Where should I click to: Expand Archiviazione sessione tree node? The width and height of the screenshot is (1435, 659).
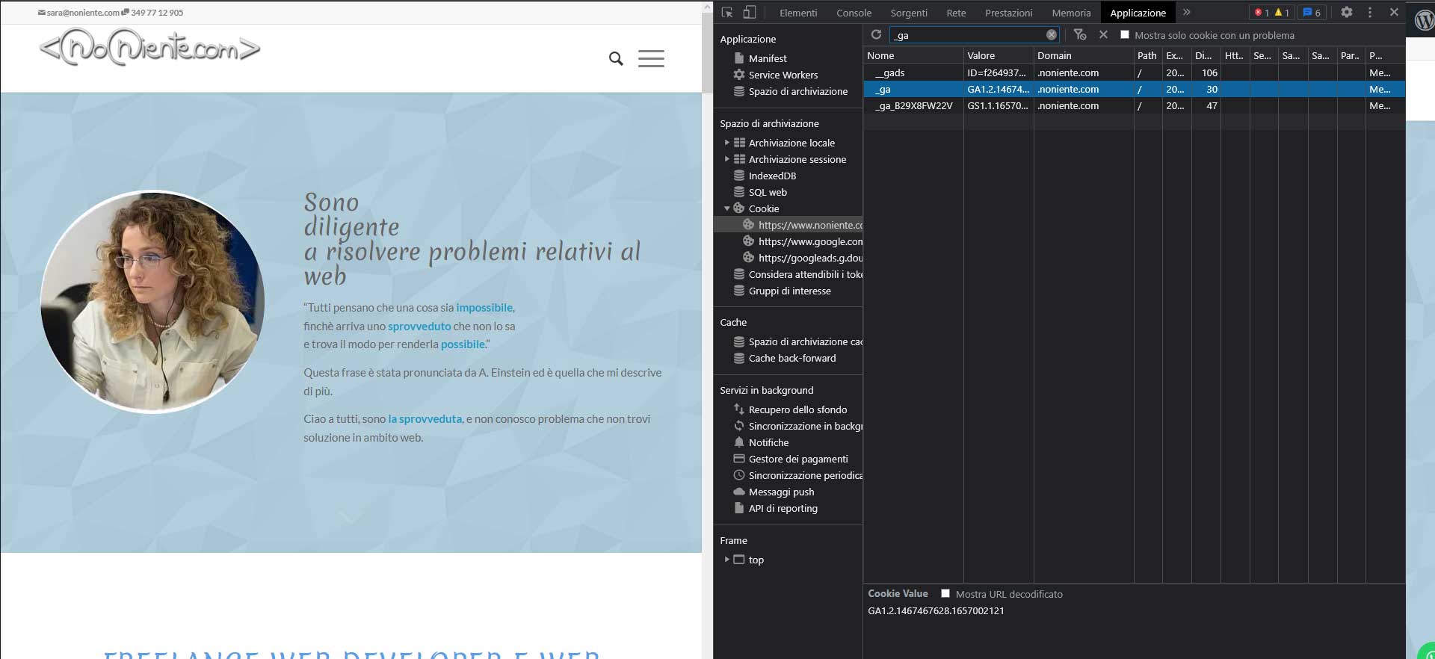point(726,159)
